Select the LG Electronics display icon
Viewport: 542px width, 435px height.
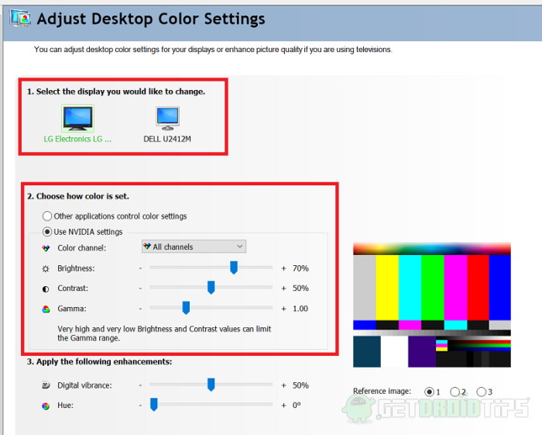[77, 119]
